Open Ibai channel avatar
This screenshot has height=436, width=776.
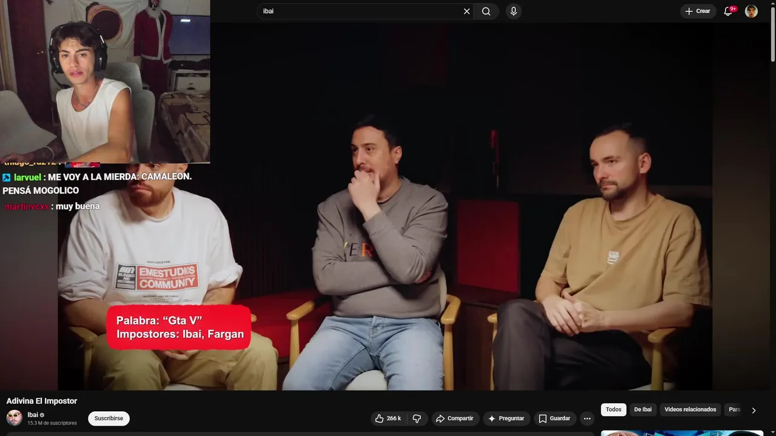15,418
